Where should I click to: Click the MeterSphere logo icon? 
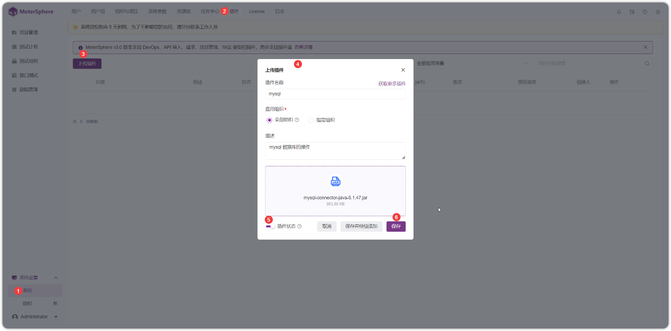pyautogui.click(x=13, y=12)
